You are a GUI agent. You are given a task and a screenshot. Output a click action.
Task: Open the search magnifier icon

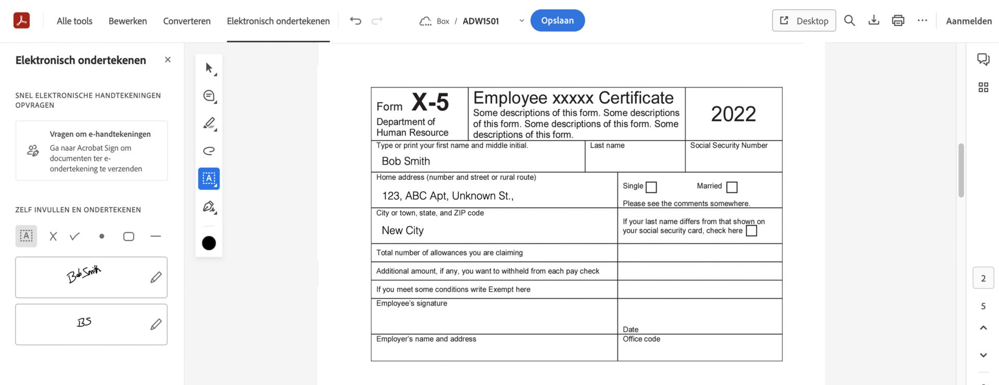[x=850, y=21]
